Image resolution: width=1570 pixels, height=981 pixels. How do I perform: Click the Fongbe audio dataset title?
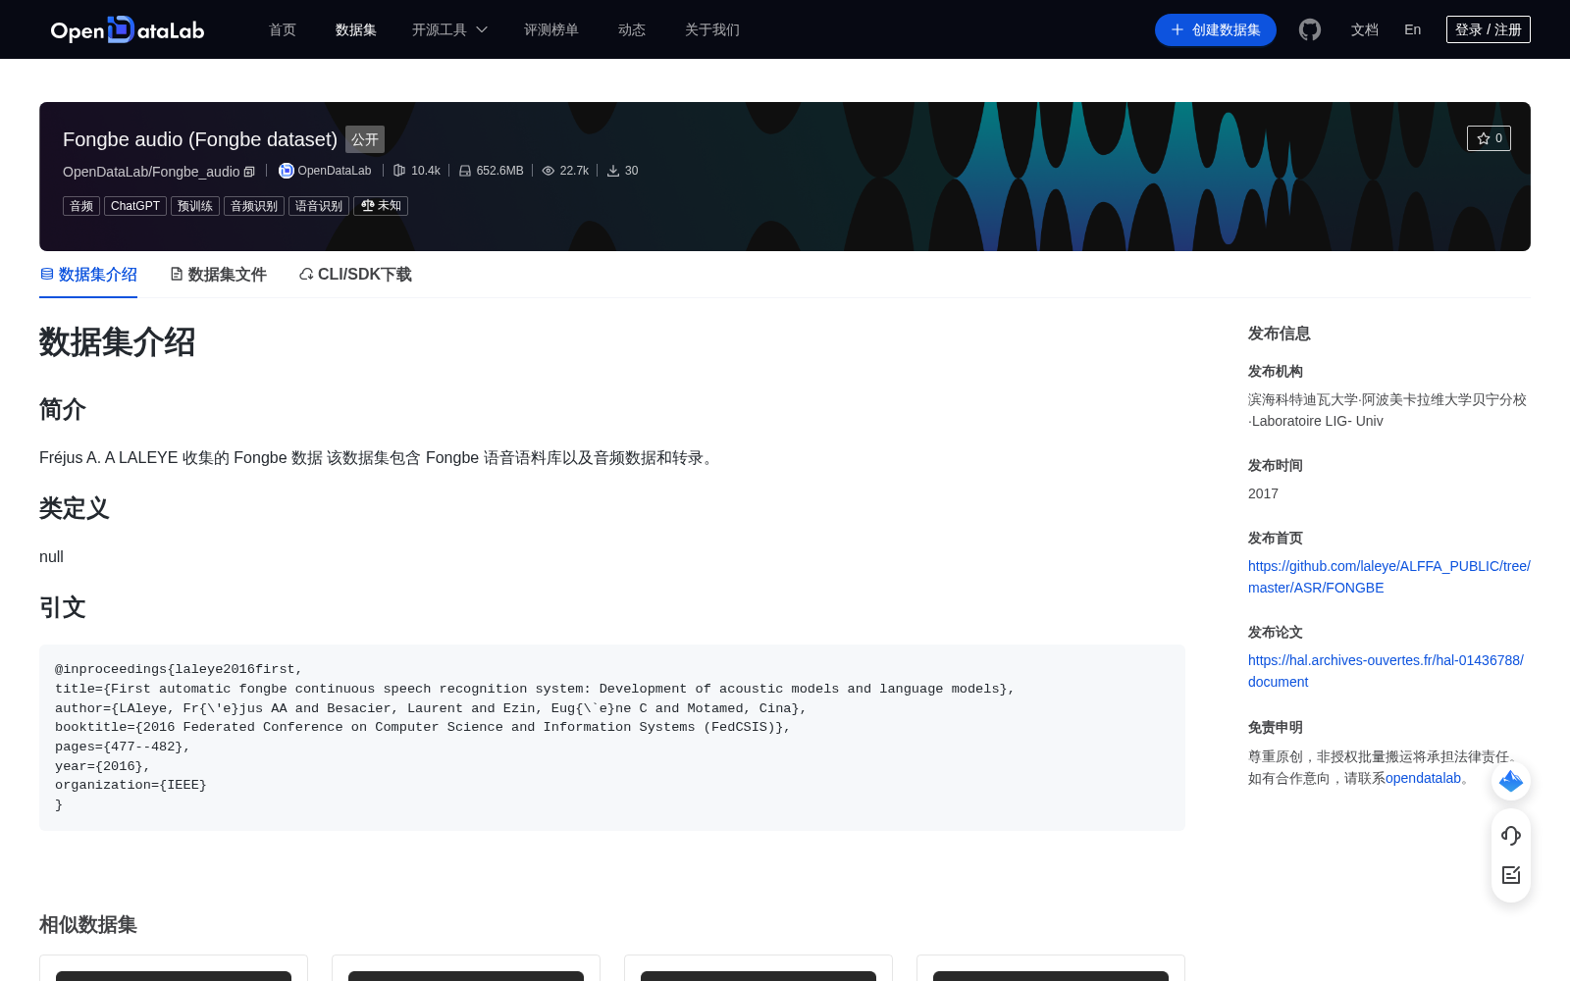tap(200, 139)
